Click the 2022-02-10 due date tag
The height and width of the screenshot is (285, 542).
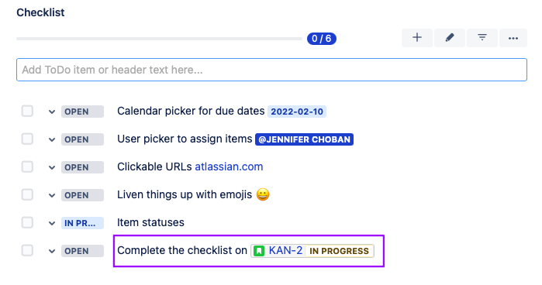297,112
